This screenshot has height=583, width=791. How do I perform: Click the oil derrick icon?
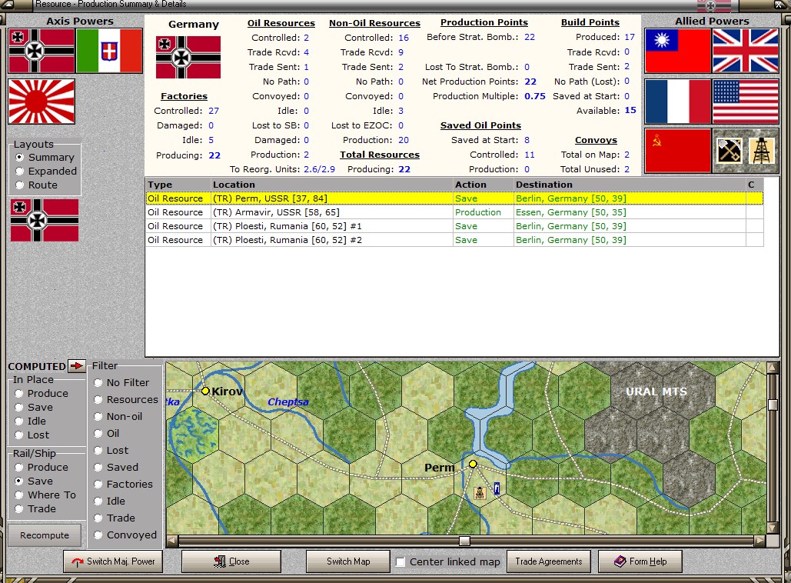(762, 151)
